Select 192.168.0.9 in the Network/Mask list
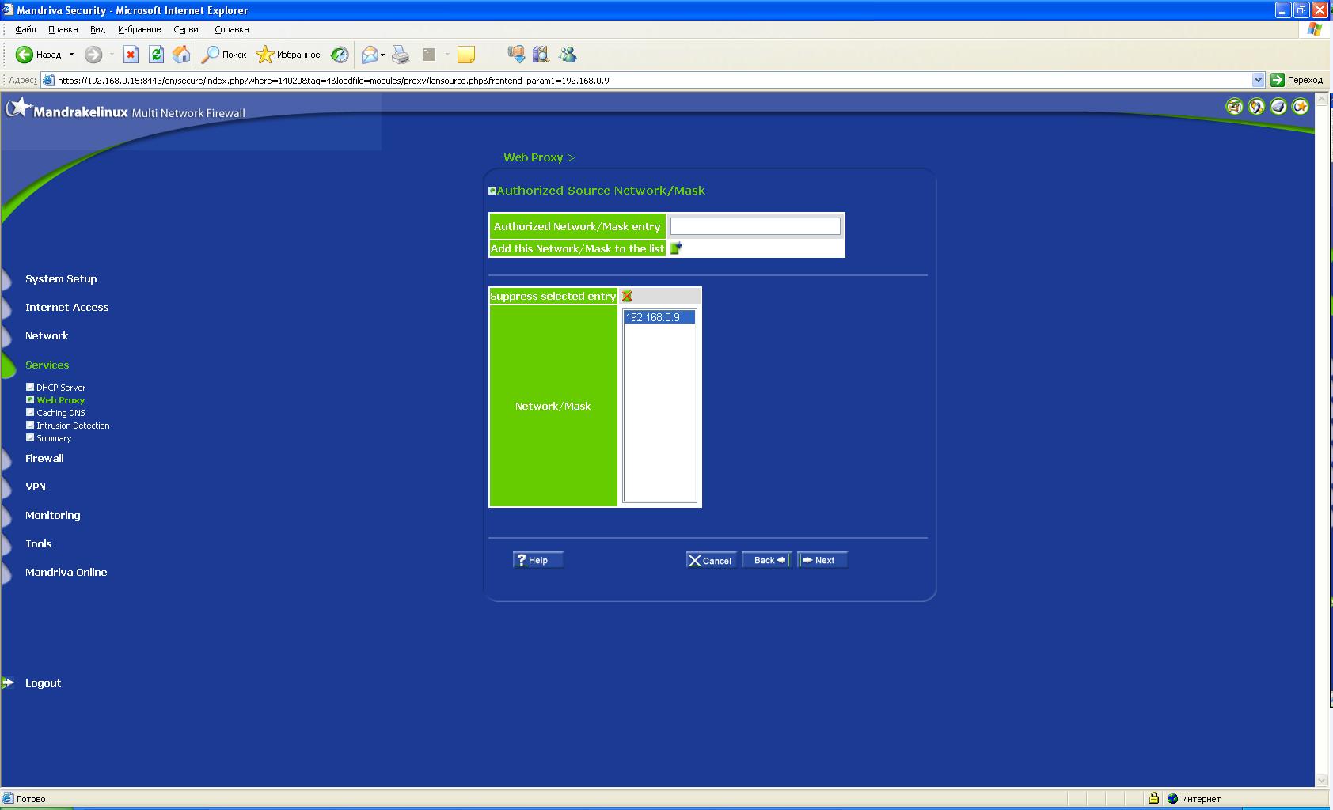Screen dimensions: 1333x810 659,317
